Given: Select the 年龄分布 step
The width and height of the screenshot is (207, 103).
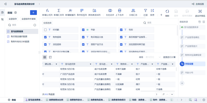Looking at the screenshot, I should [192, 73].
